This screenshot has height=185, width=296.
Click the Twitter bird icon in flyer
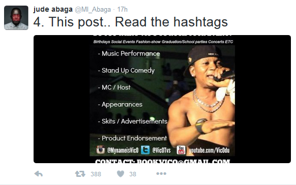(x=145, y=150)
